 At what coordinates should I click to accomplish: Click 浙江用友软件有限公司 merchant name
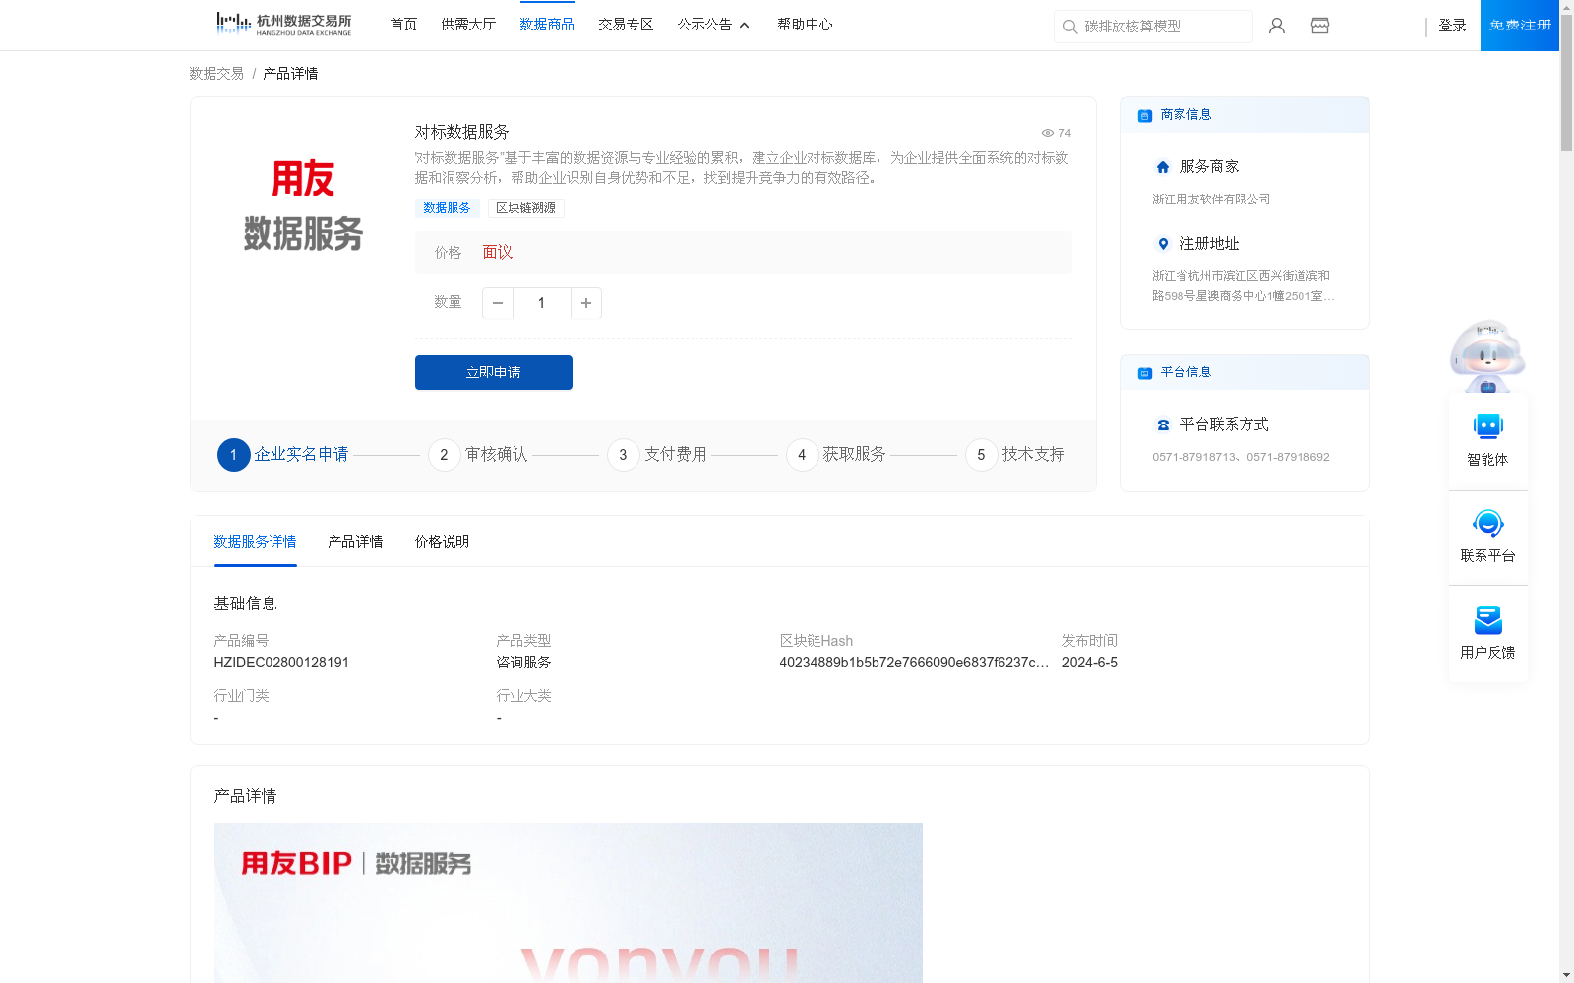[x=1211, y=200]
